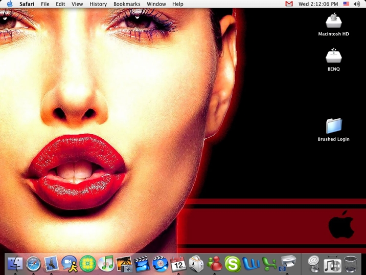Open Finder from the dock
The height and width of the screenshot is (275, 366).
tap(15, 264)
